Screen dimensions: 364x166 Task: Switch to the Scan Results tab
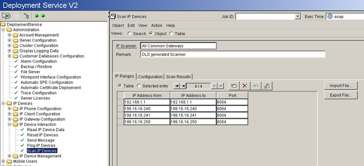tap(178, 77)
